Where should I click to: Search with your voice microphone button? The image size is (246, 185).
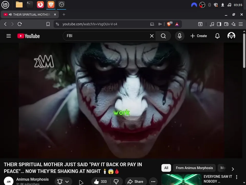180,36
